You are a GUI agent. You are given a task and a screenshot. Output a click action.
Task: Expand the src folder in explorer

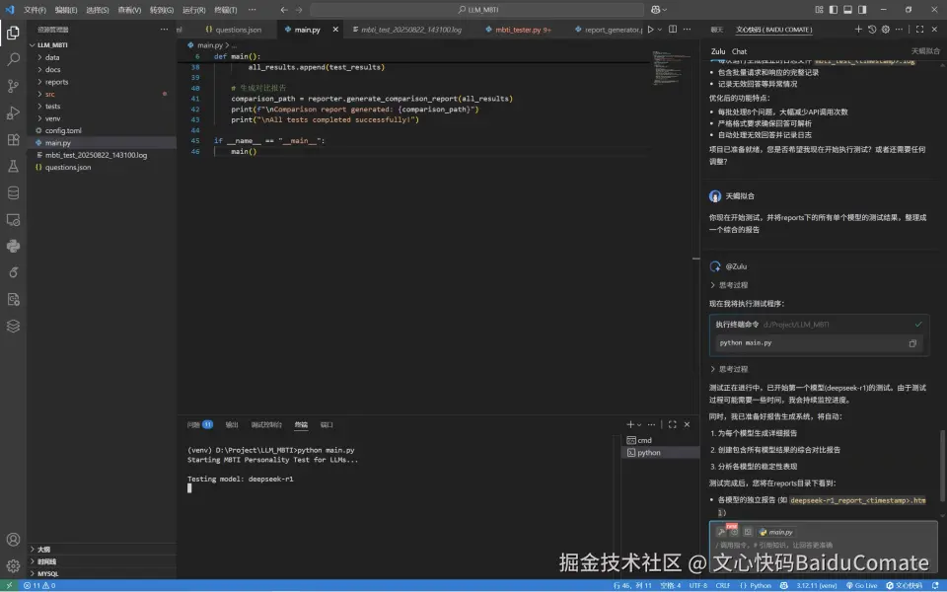pyautogui.click(x=50, y=94)
